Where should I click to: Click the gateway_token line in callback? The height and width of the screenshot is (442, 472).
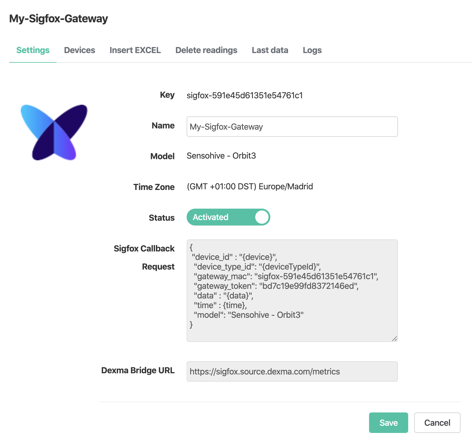point(276,286)
